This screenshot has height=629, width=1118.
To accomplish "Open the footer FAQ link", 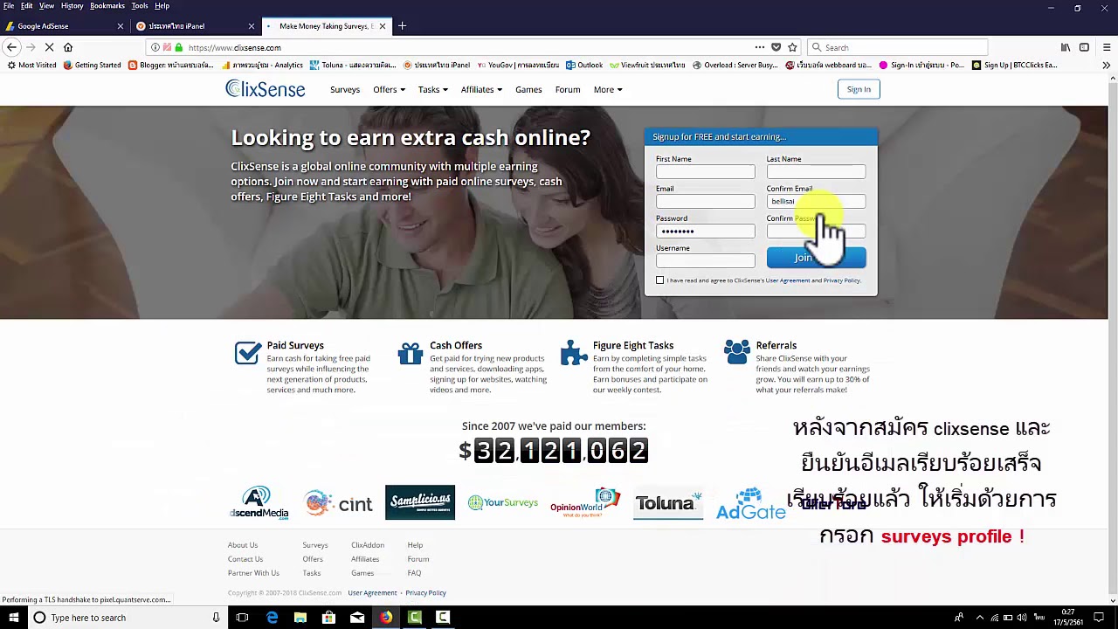I will (x=414, y=573).
